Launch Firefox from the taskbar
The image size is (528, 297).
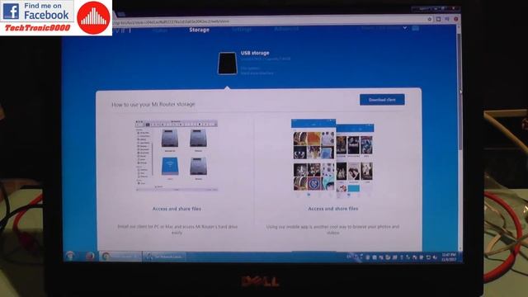pos(90,257)
